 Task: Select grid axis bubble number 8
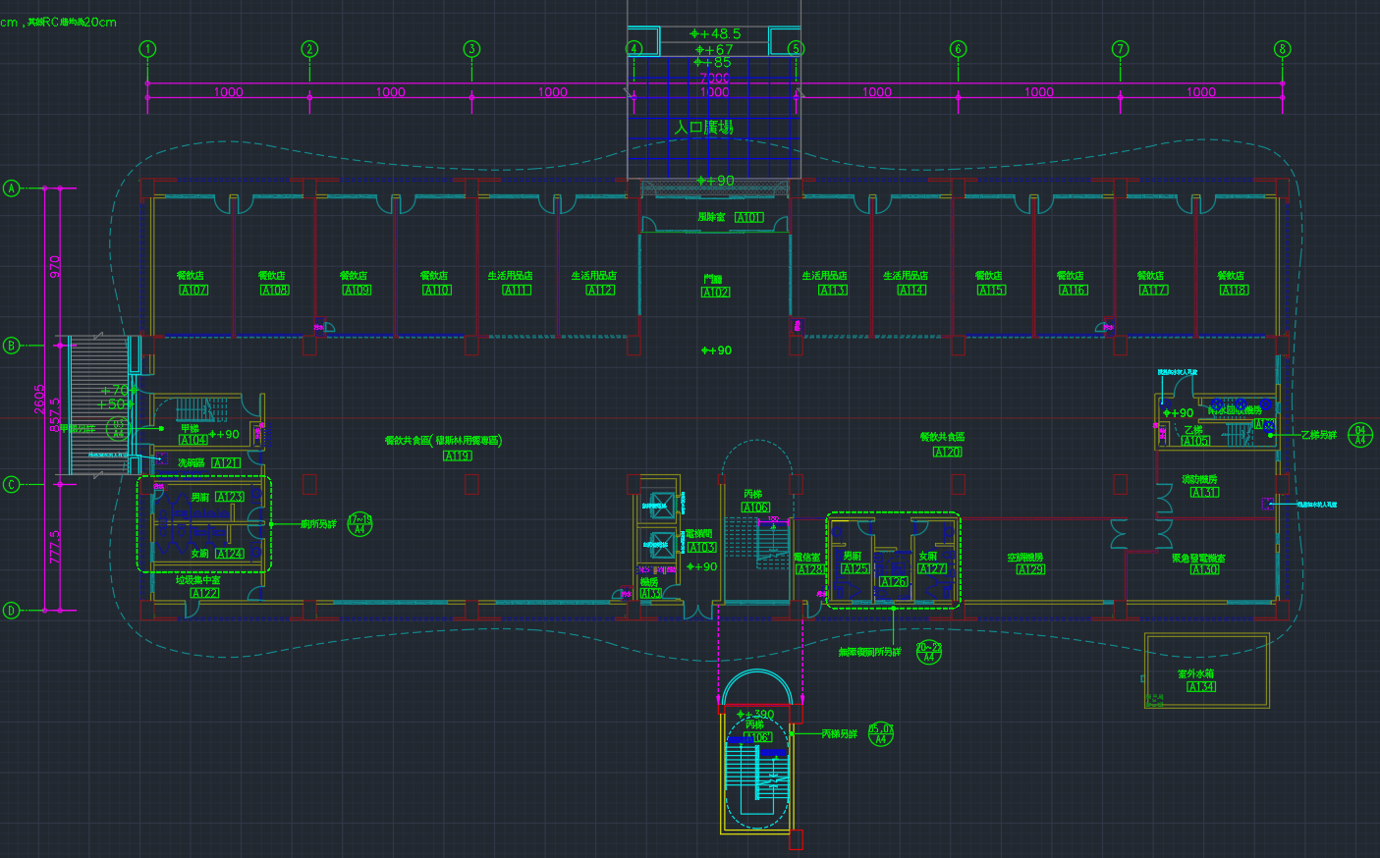(x=1282, y=49)
